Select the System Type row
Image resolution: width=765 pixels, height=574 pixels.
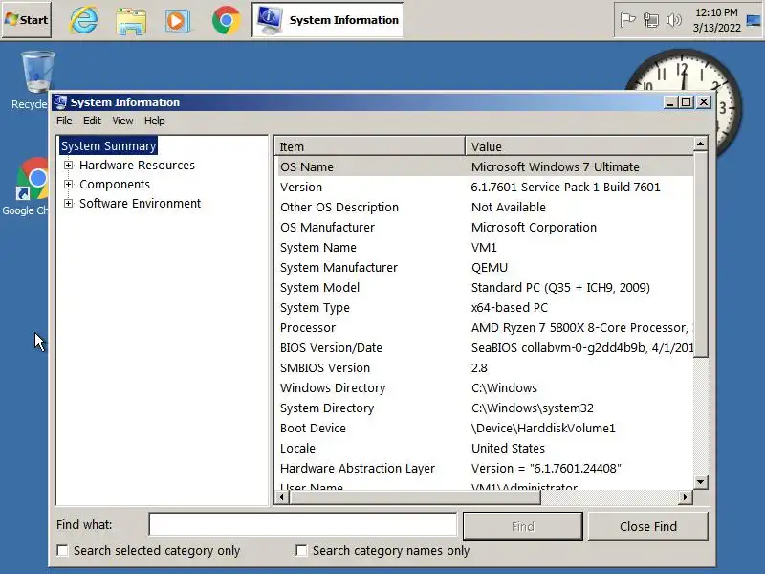[484, 307]
